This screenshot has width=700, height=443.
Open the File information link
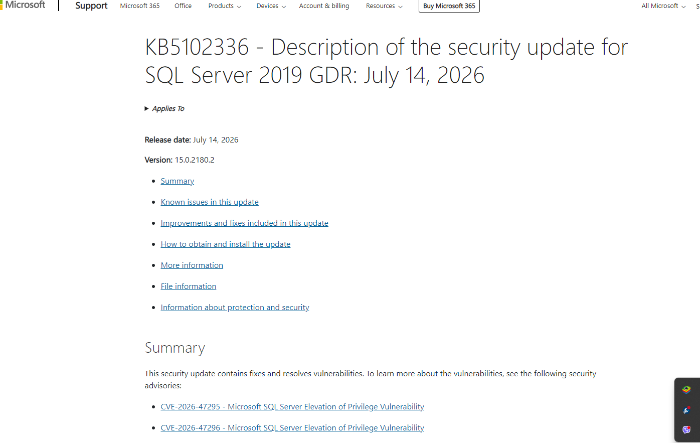click(189, 286)
